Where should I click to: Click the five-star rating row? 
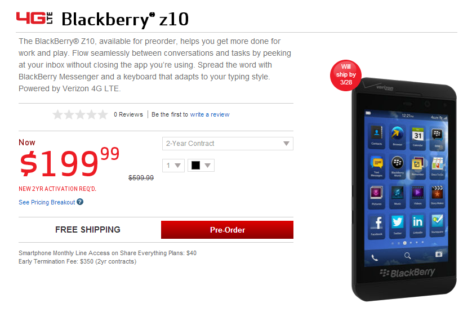(80, 114)
